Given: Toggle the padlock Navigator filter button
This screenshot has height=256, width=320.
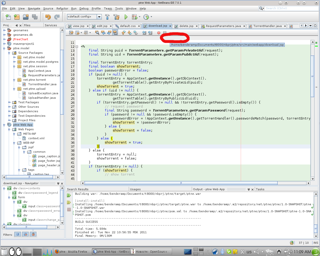Looking at the screenshot, I should click(33, 234).
